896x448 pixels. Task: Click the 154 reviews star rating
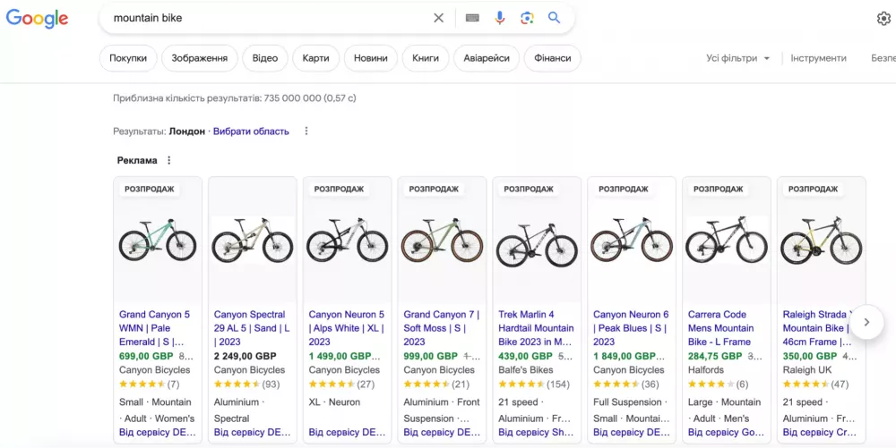534,385
